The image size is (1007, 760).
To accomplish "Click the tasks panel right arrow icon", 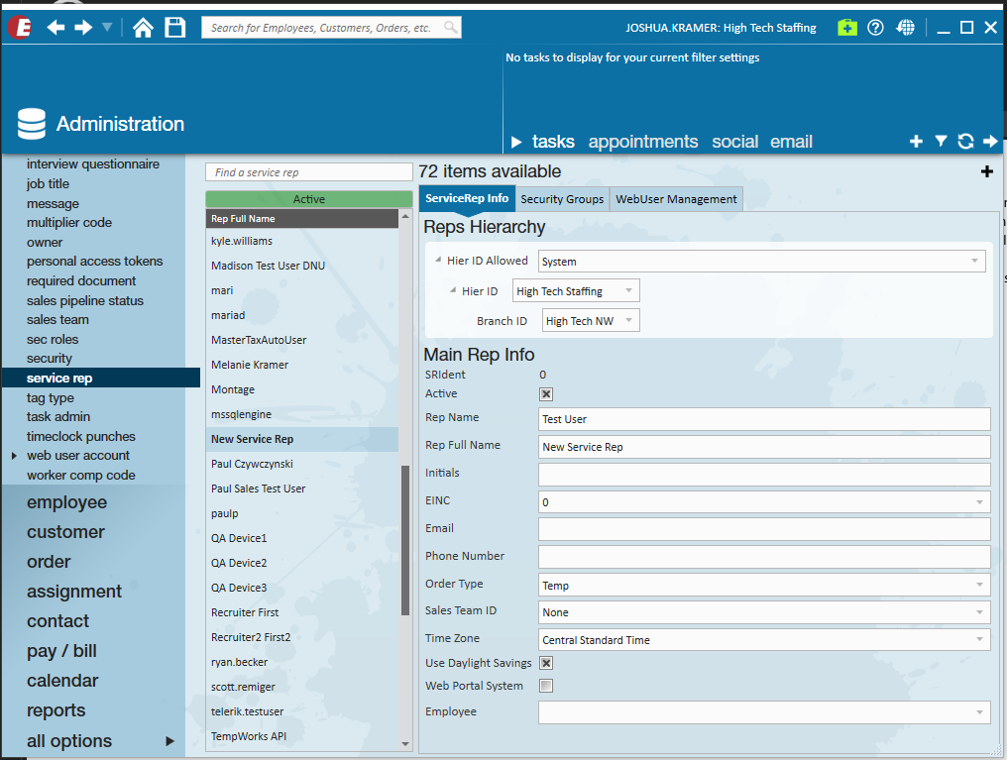I will pos(990,142).
